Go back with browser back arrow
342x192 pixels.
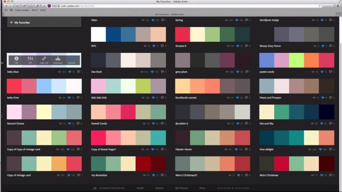pyautogui.click(x=6, y=6)
